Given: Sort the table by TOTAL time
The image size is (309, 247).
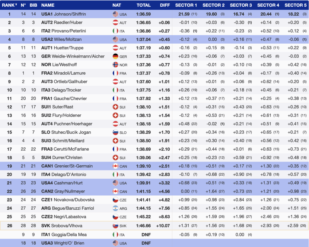Looking at the screenshot, I should tap(143, 5).
